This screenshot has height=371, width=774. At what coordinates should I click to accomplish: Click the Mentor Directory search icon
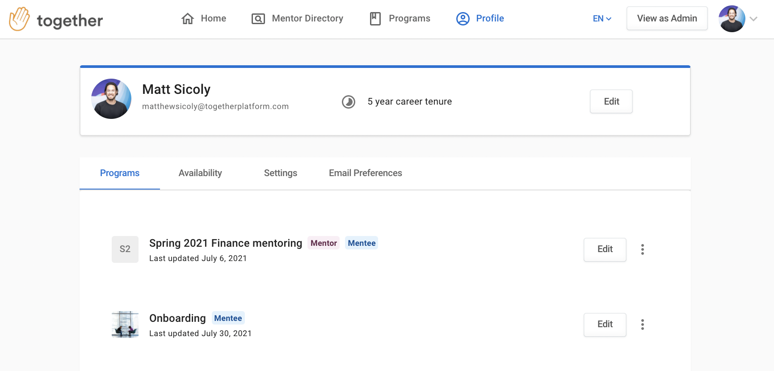click(x=258, y=19)
